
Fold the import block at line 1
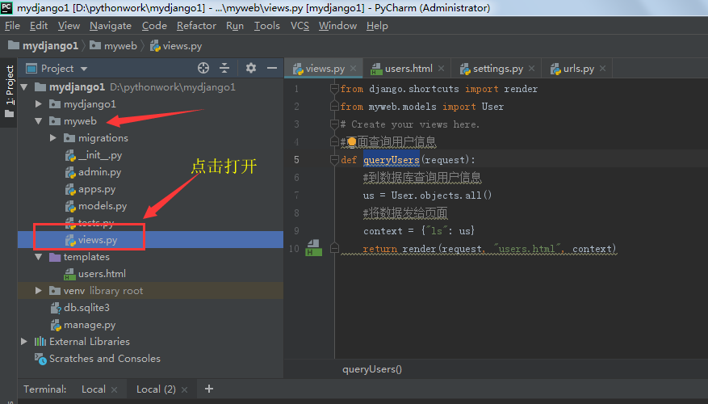(x=334, y=89)
